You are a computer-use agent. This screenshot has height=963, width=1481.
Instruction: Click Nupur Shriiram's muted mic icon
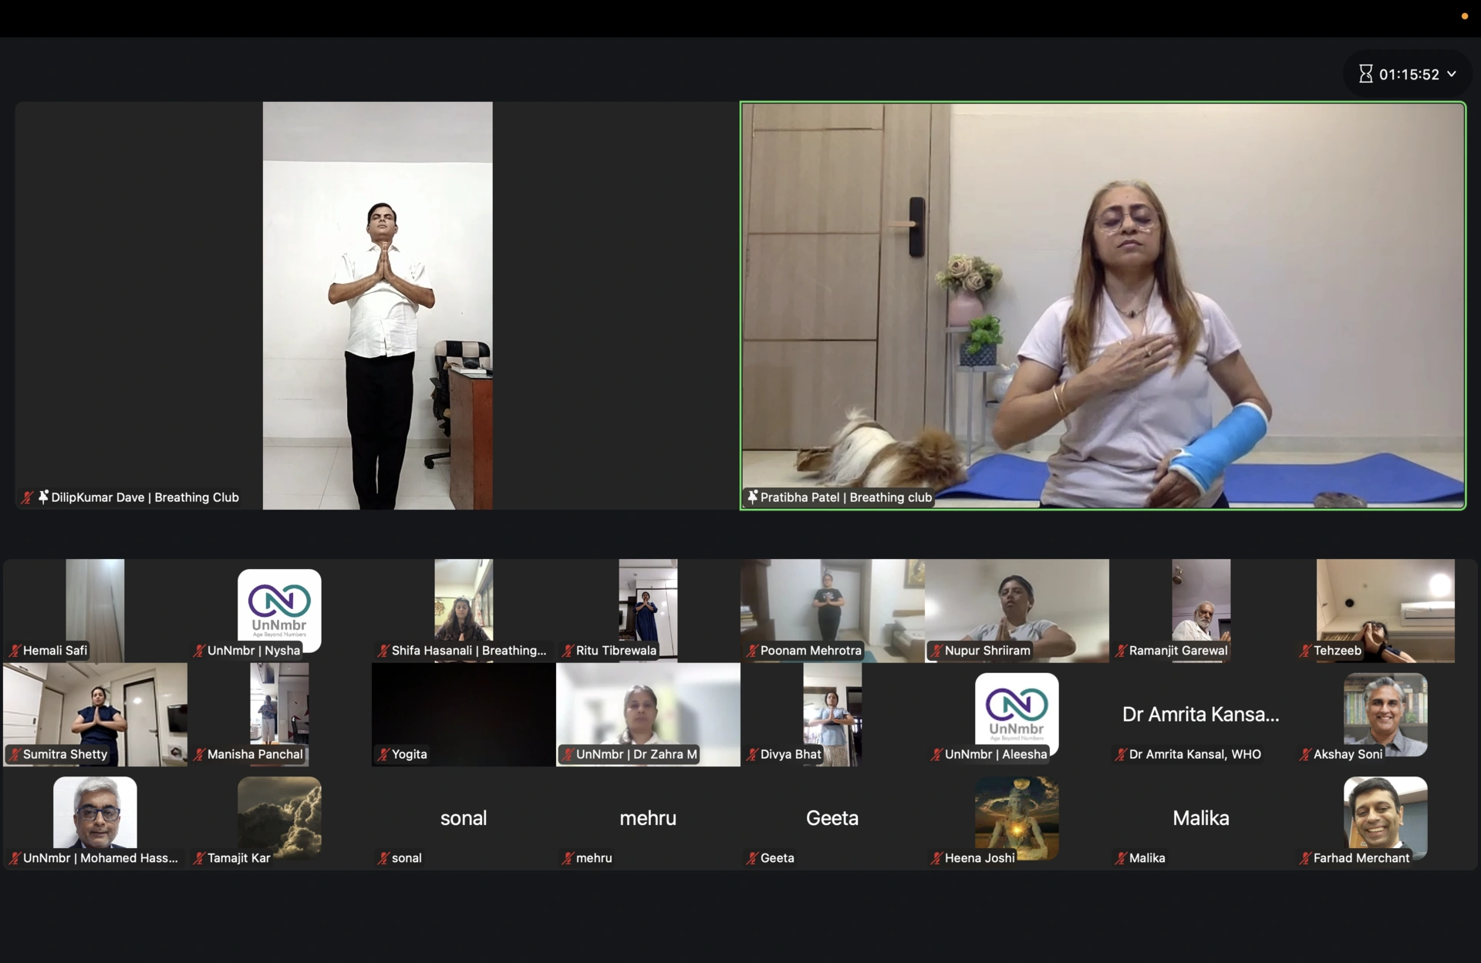[x=936, y=651]
